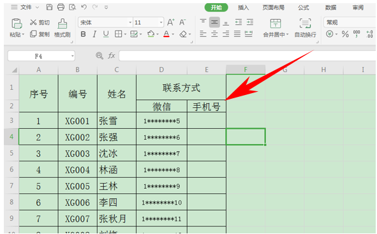Viewport: 377px width, 234px height.
Task: Align text to top
Action: click(203, 22)
